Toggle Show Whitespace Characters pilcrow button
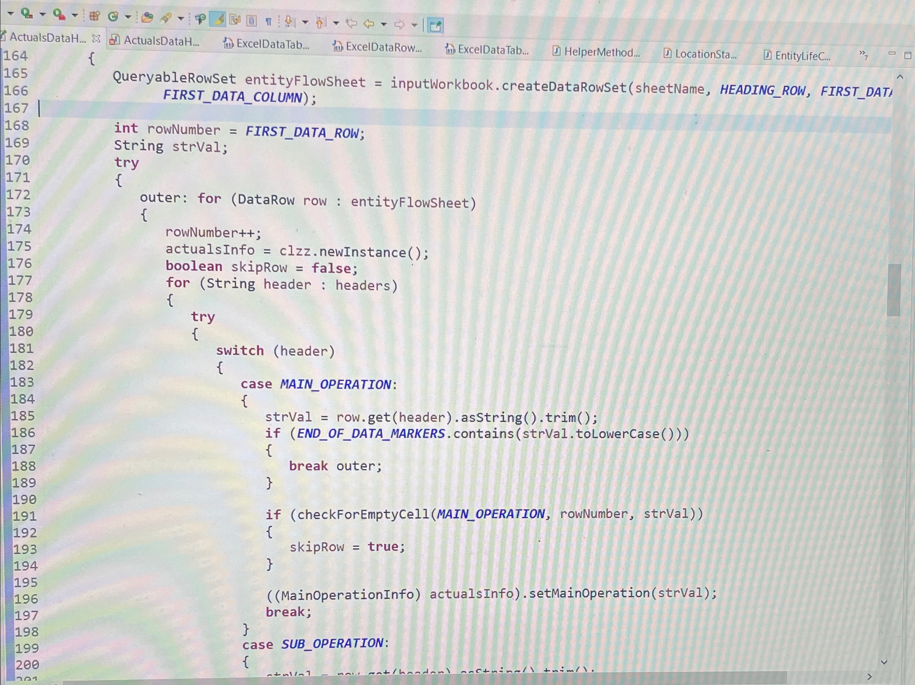Image resolution: width=915 pixels, height=685 pixels. point(268,21)
